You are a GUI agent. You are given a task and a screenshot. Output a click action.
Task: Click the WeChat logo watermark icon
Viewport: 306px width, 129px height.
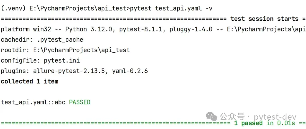click(212, 116)
